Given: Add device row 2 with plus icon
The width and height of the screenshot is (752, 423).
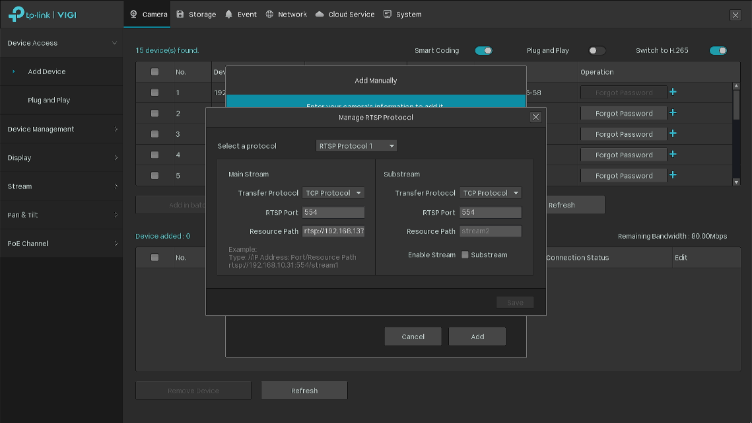Looking at the screenshot, I should pos(673,112).
